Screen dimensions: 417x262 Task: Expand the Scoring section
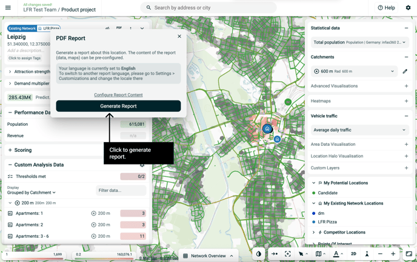(10, 150)
